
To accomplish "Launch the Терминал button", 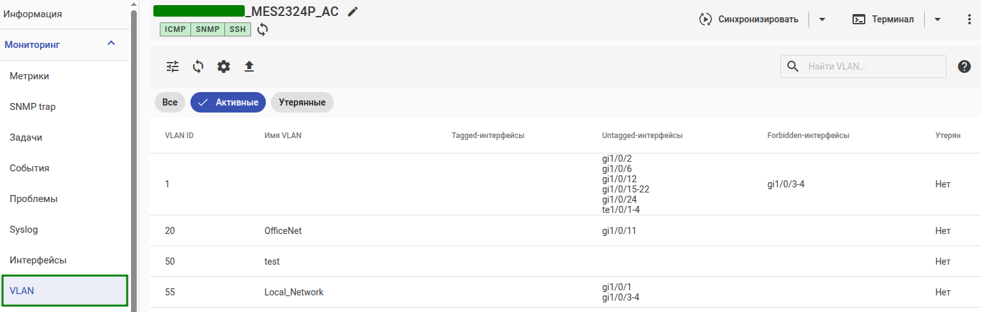I will tap(883, 19).
